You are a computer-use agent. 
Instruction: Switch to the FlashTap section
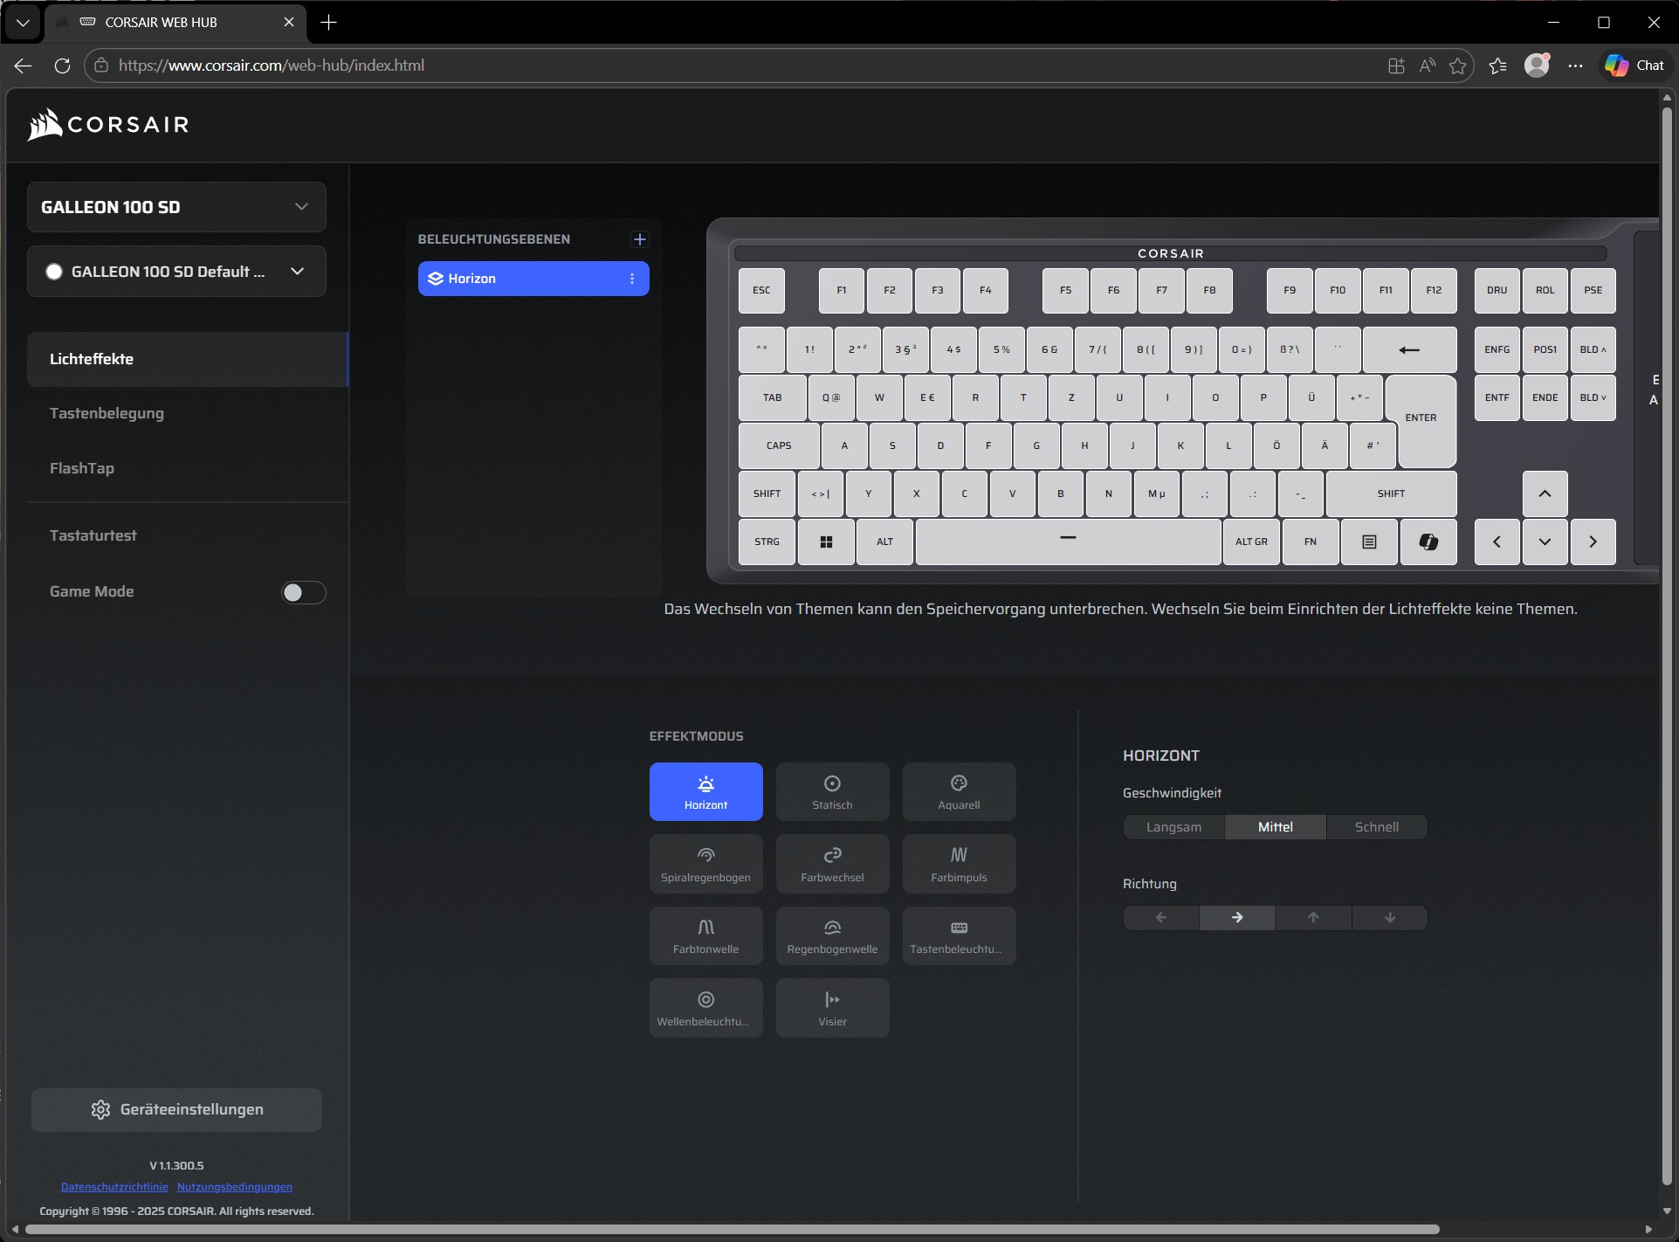click(x=82, y=468)
